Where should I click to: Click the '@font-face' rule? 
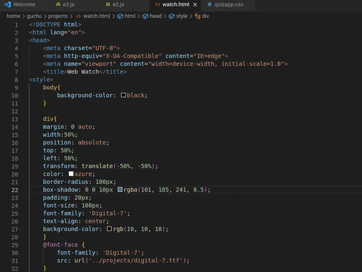(60, 244)
